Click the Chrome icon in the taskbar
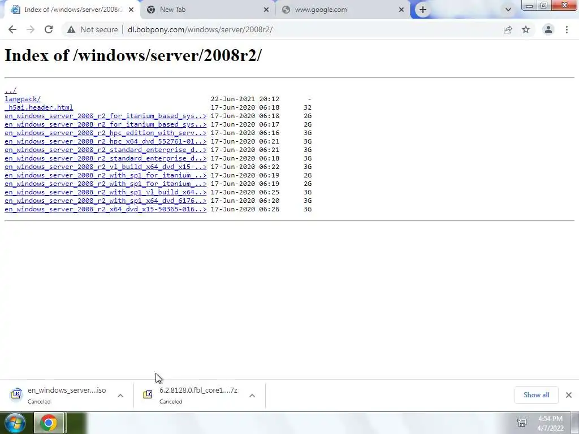Viewport: 579px width, 434px height. coord(49,423)
